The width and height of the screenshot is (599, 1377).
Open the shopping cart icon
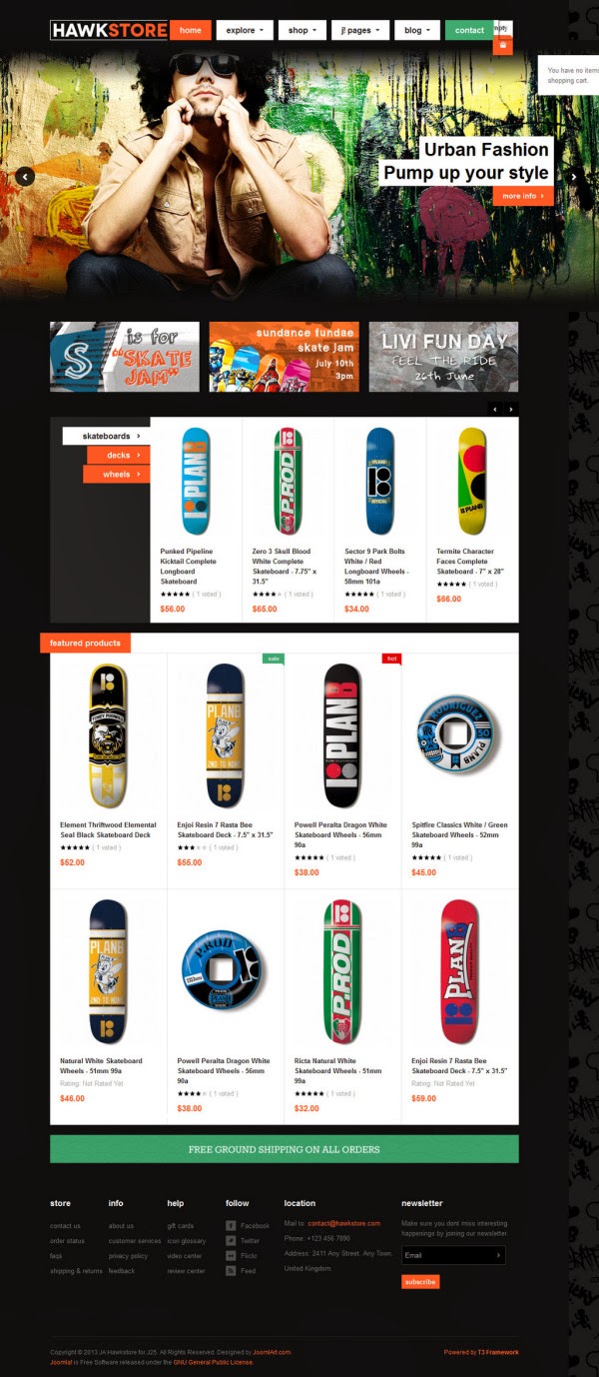point(502,45)
